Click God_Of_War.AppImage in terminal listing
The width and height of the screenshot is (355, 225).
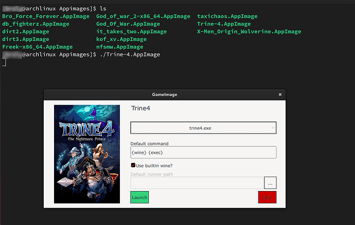click(x=128, y=24)
